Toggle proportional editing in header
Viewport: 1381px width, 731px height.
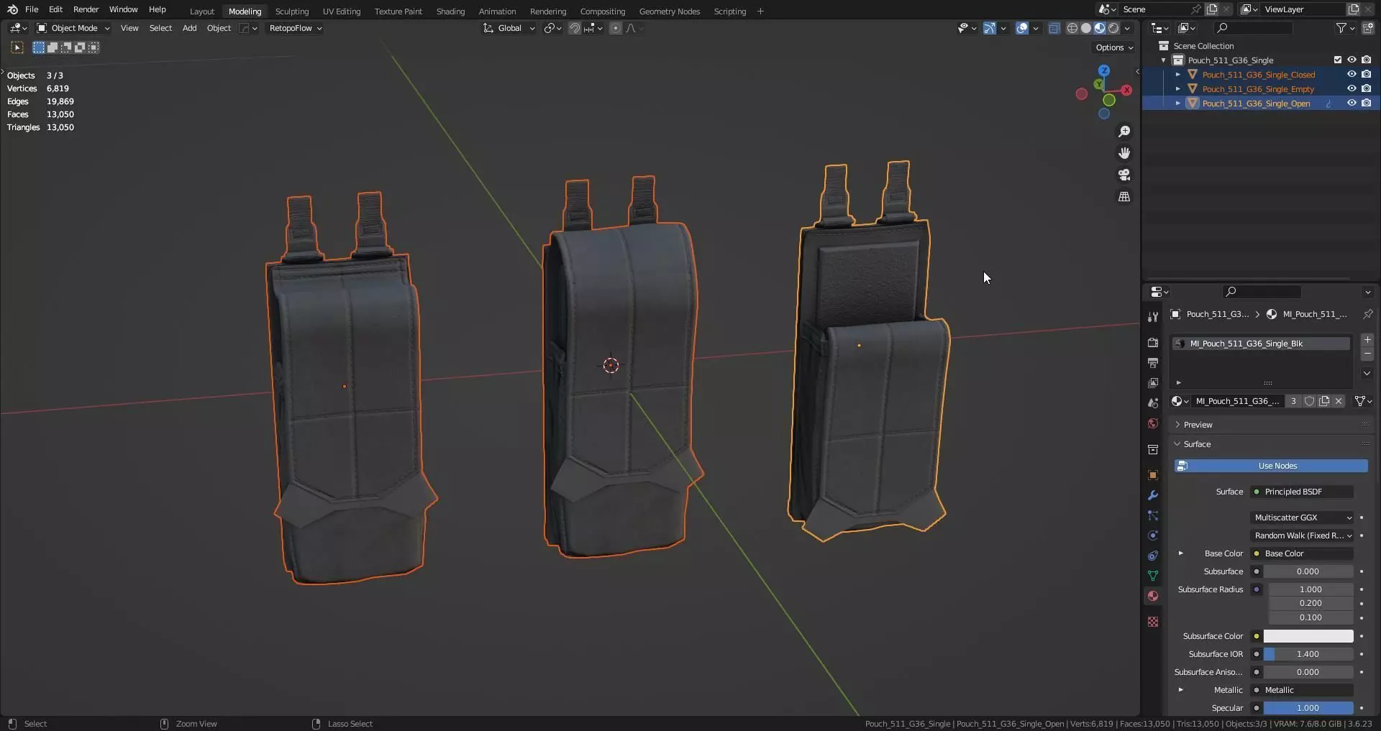(616, 28)
